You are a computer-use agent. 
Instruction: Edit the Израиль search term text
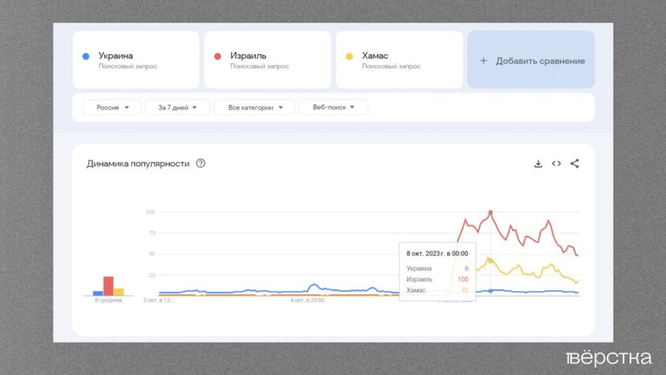248,56
